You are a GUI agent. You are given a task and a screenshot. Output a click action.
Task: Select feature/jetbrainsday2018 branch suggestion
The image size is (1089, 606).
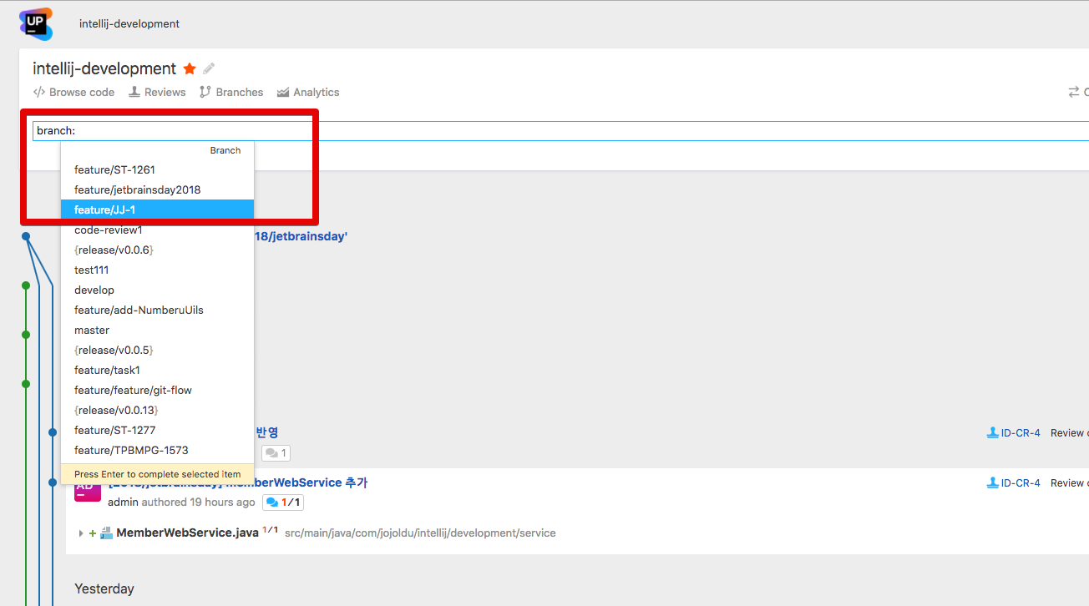[x=157, y=189]
